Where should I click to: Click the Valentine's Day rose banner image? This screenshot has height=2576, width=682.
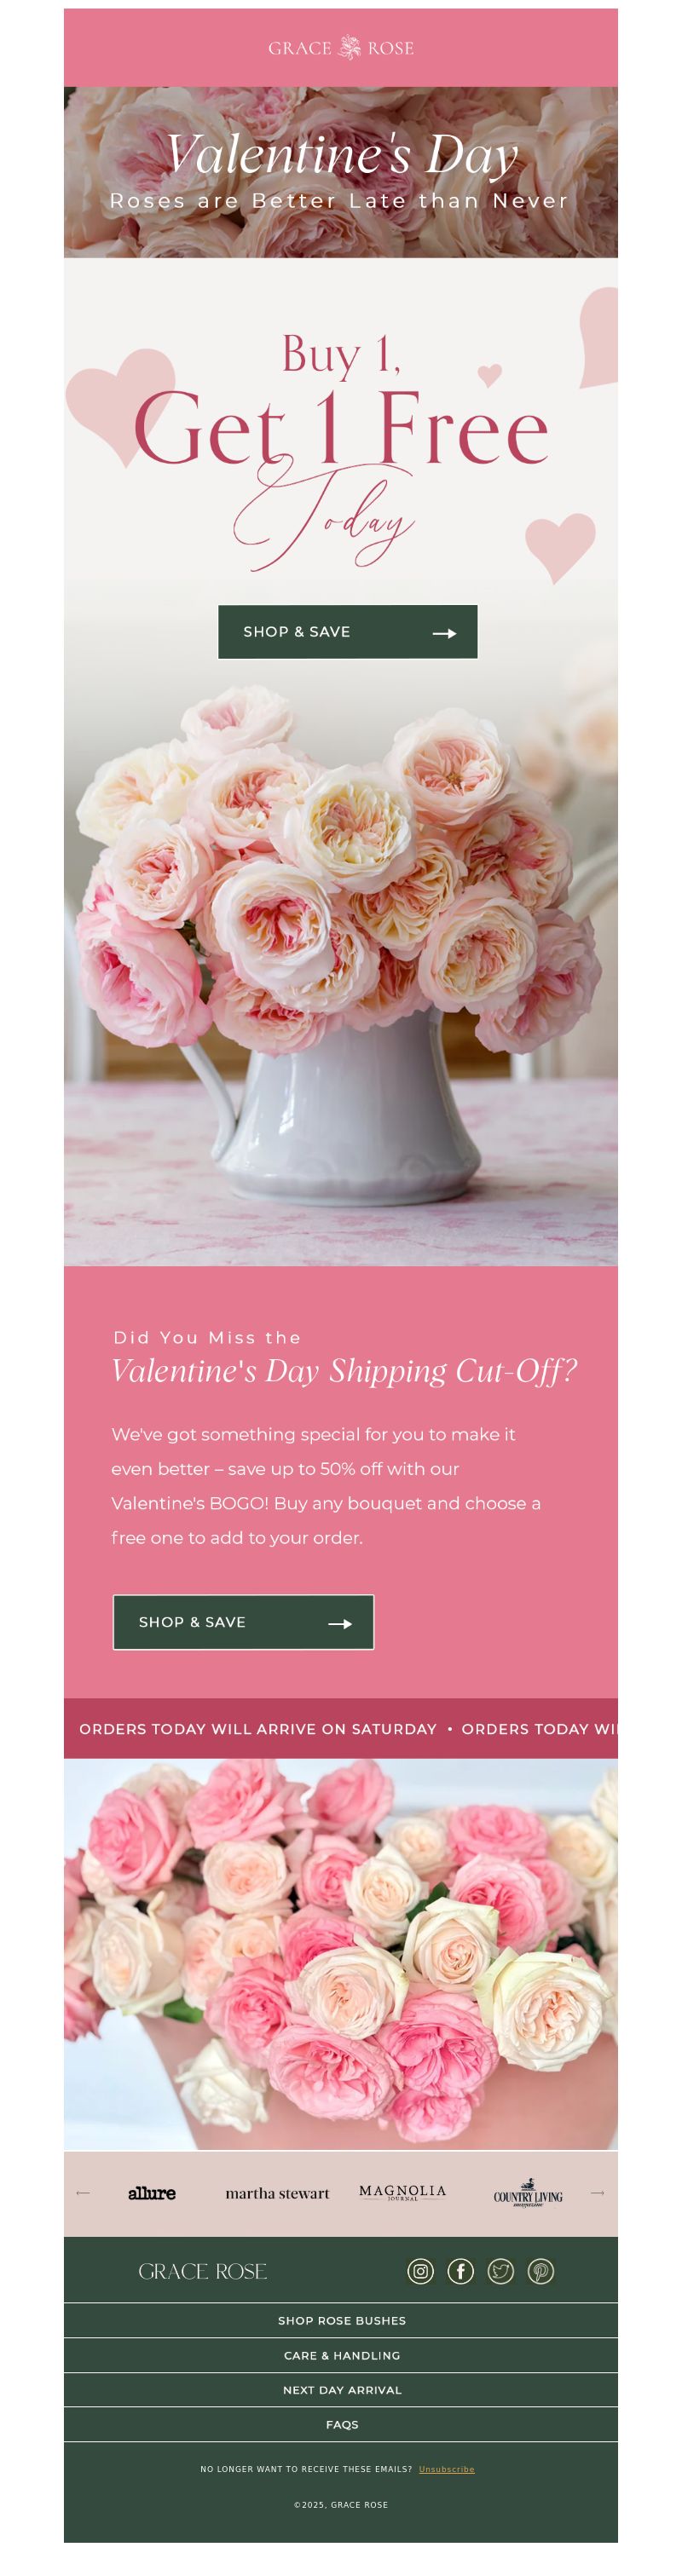(341, 172)
